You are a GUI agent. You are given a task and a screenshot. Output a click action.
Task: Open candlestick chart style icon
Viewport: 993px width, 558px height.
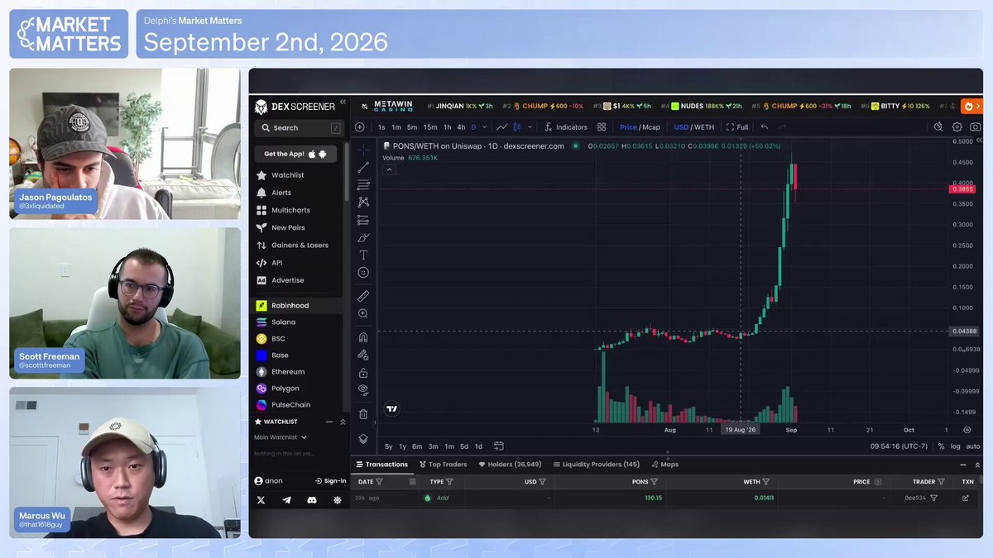517,127
